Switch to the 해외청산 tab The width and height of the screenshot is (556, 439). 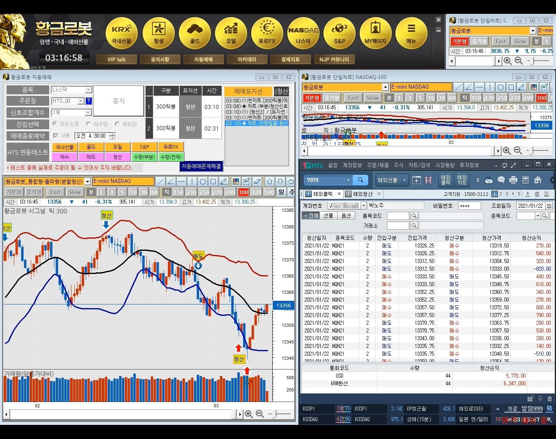point(363,194)
